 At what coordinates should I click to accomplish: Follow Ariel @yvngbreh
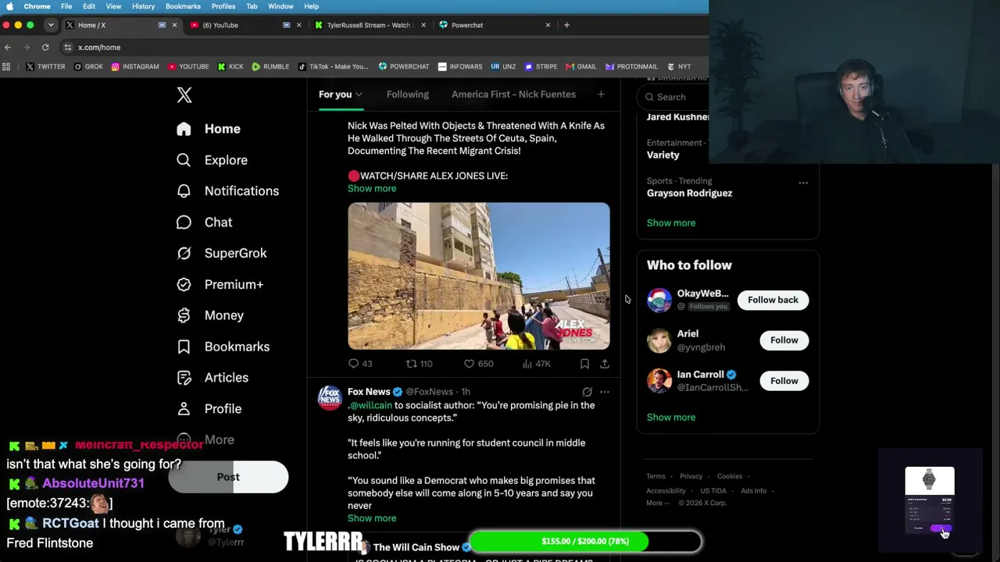coord(784,340)
